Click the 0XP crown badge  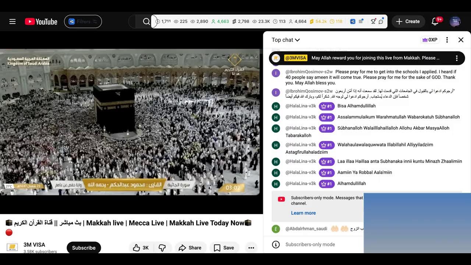(x=430, y=40)
